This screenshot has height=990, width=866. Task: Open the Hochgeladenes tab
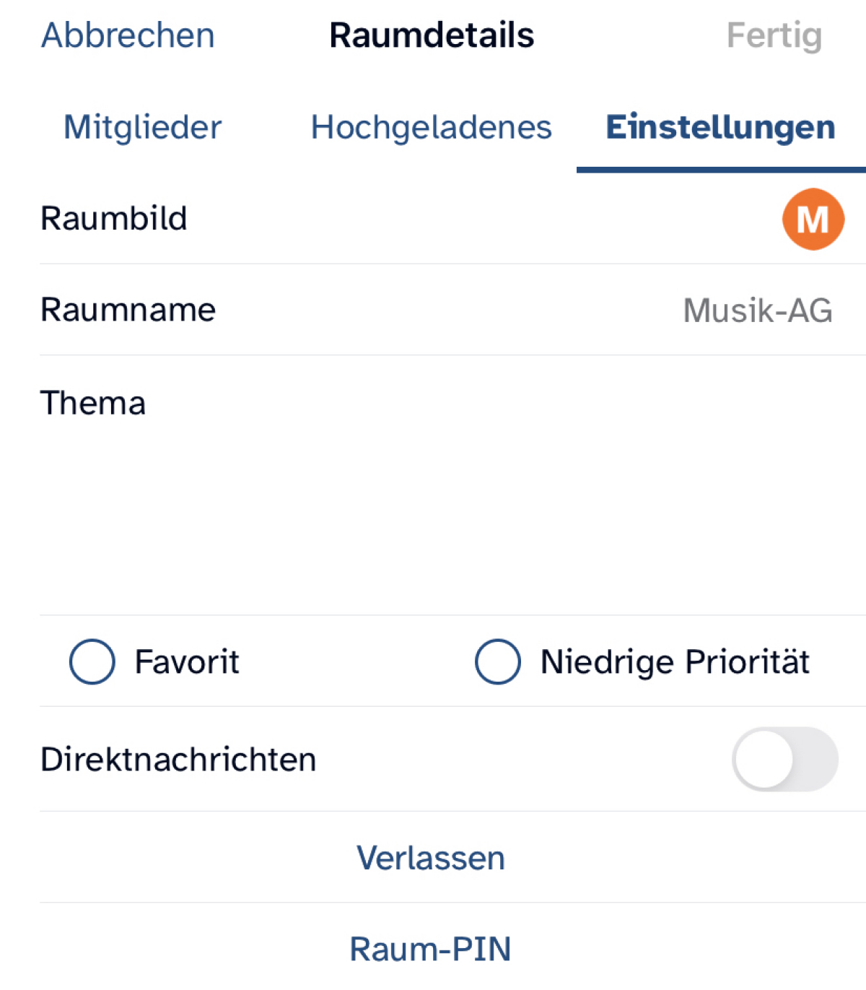click(x=431, y=128)
